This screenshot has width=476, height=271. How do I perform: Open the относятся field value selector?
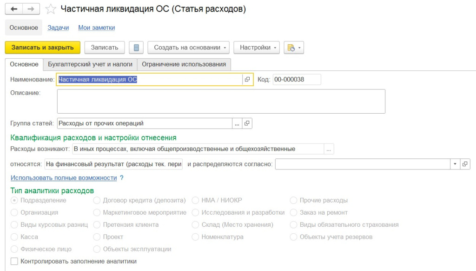pyautogui.click(x=114, y=164)
